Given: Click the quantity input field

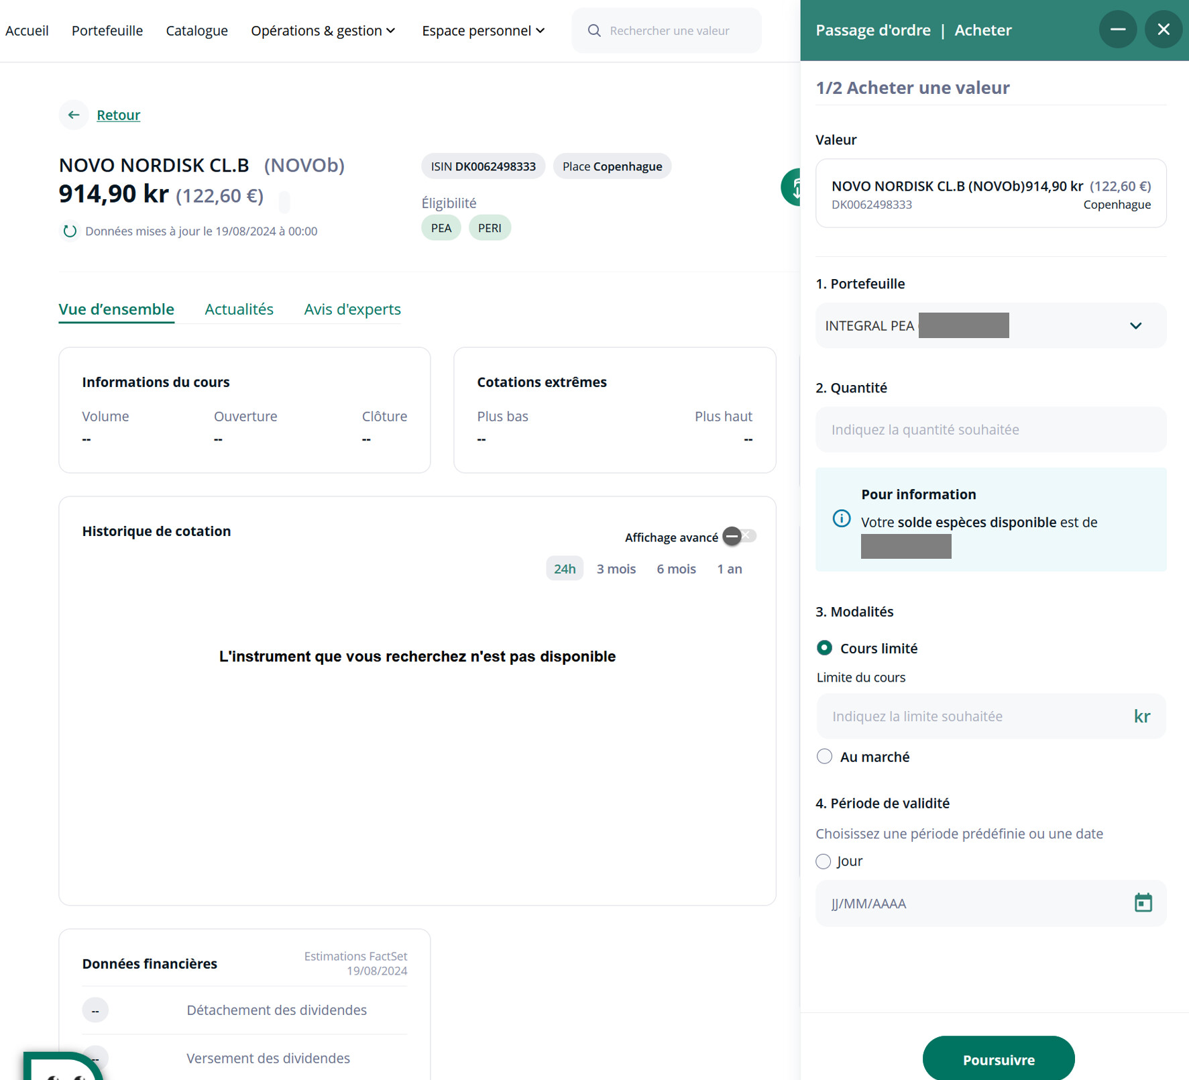Looking at the screenshot, I should (x=990, y=429).
